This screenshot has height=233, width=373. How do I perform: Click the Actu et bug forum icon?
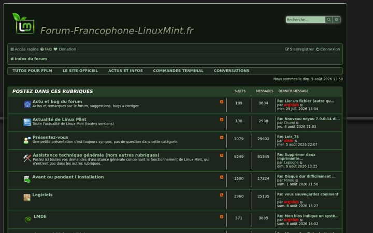pyautogui.click(x=27, y=104)
